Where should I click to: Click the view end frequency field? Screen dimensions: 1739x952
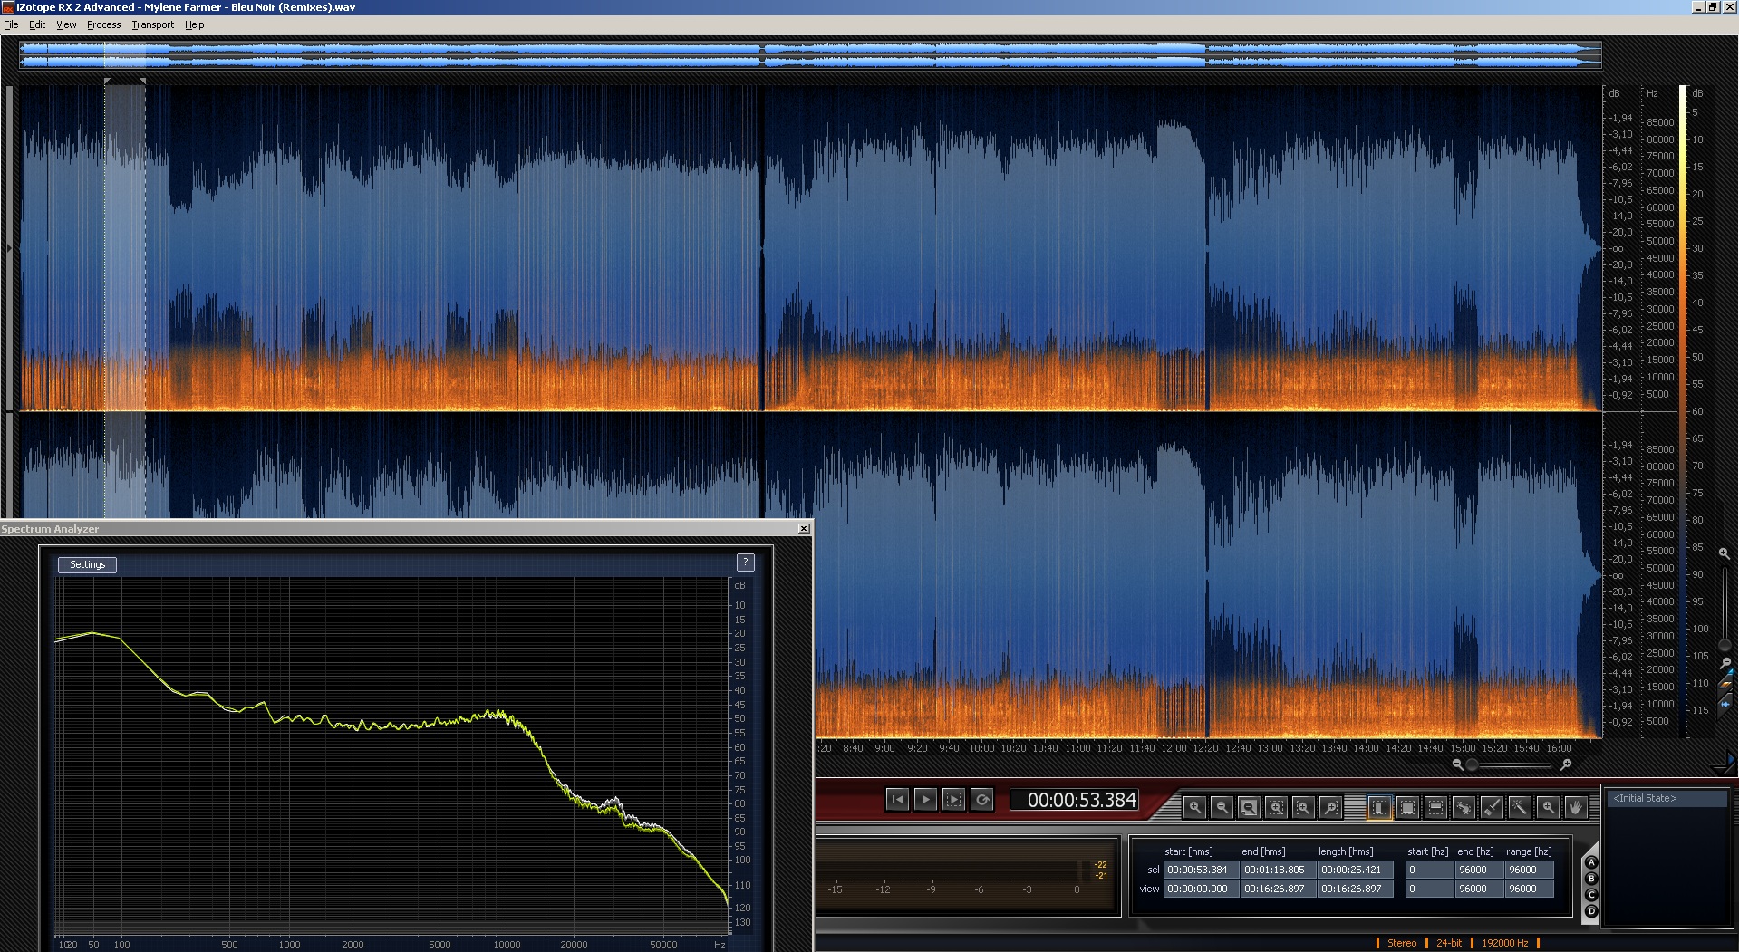(x=1478, y=889)
